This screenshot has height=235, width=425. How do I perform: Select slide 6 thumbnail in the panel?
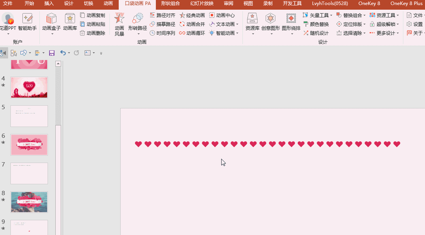(29, 144)
